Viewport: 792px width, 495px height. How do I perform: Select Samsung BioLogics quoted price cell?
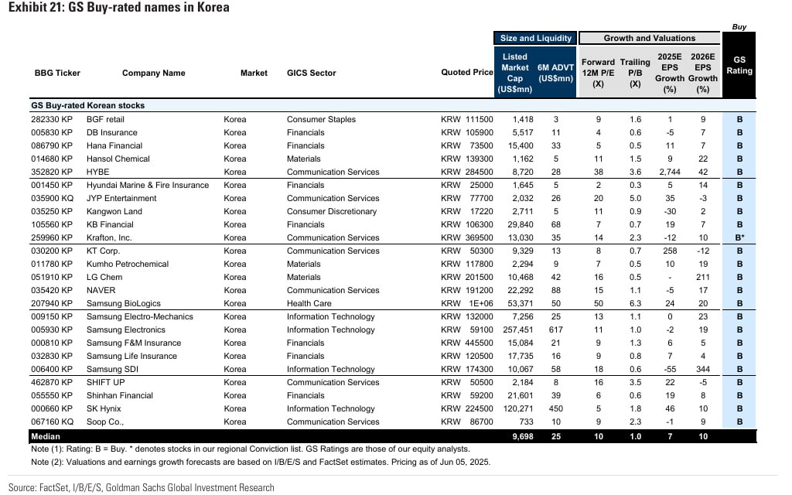466,303
